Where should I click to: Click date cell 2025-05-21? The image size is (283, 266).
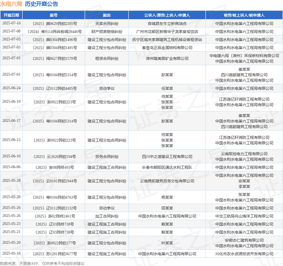coord(11,232)
